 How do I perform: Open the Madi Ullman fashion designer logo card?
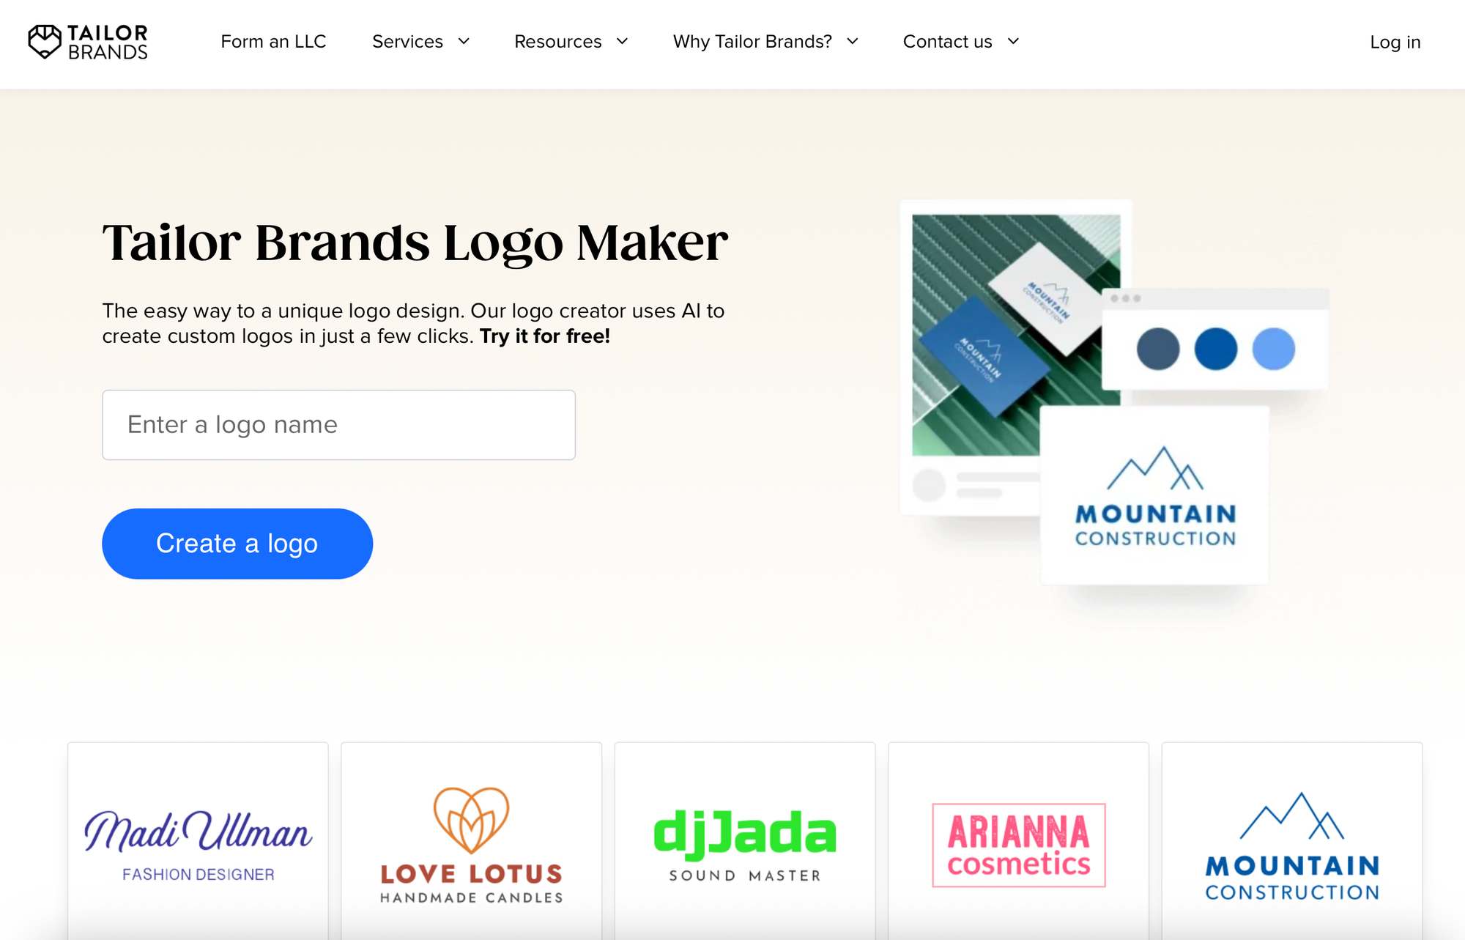pos(198,840)
